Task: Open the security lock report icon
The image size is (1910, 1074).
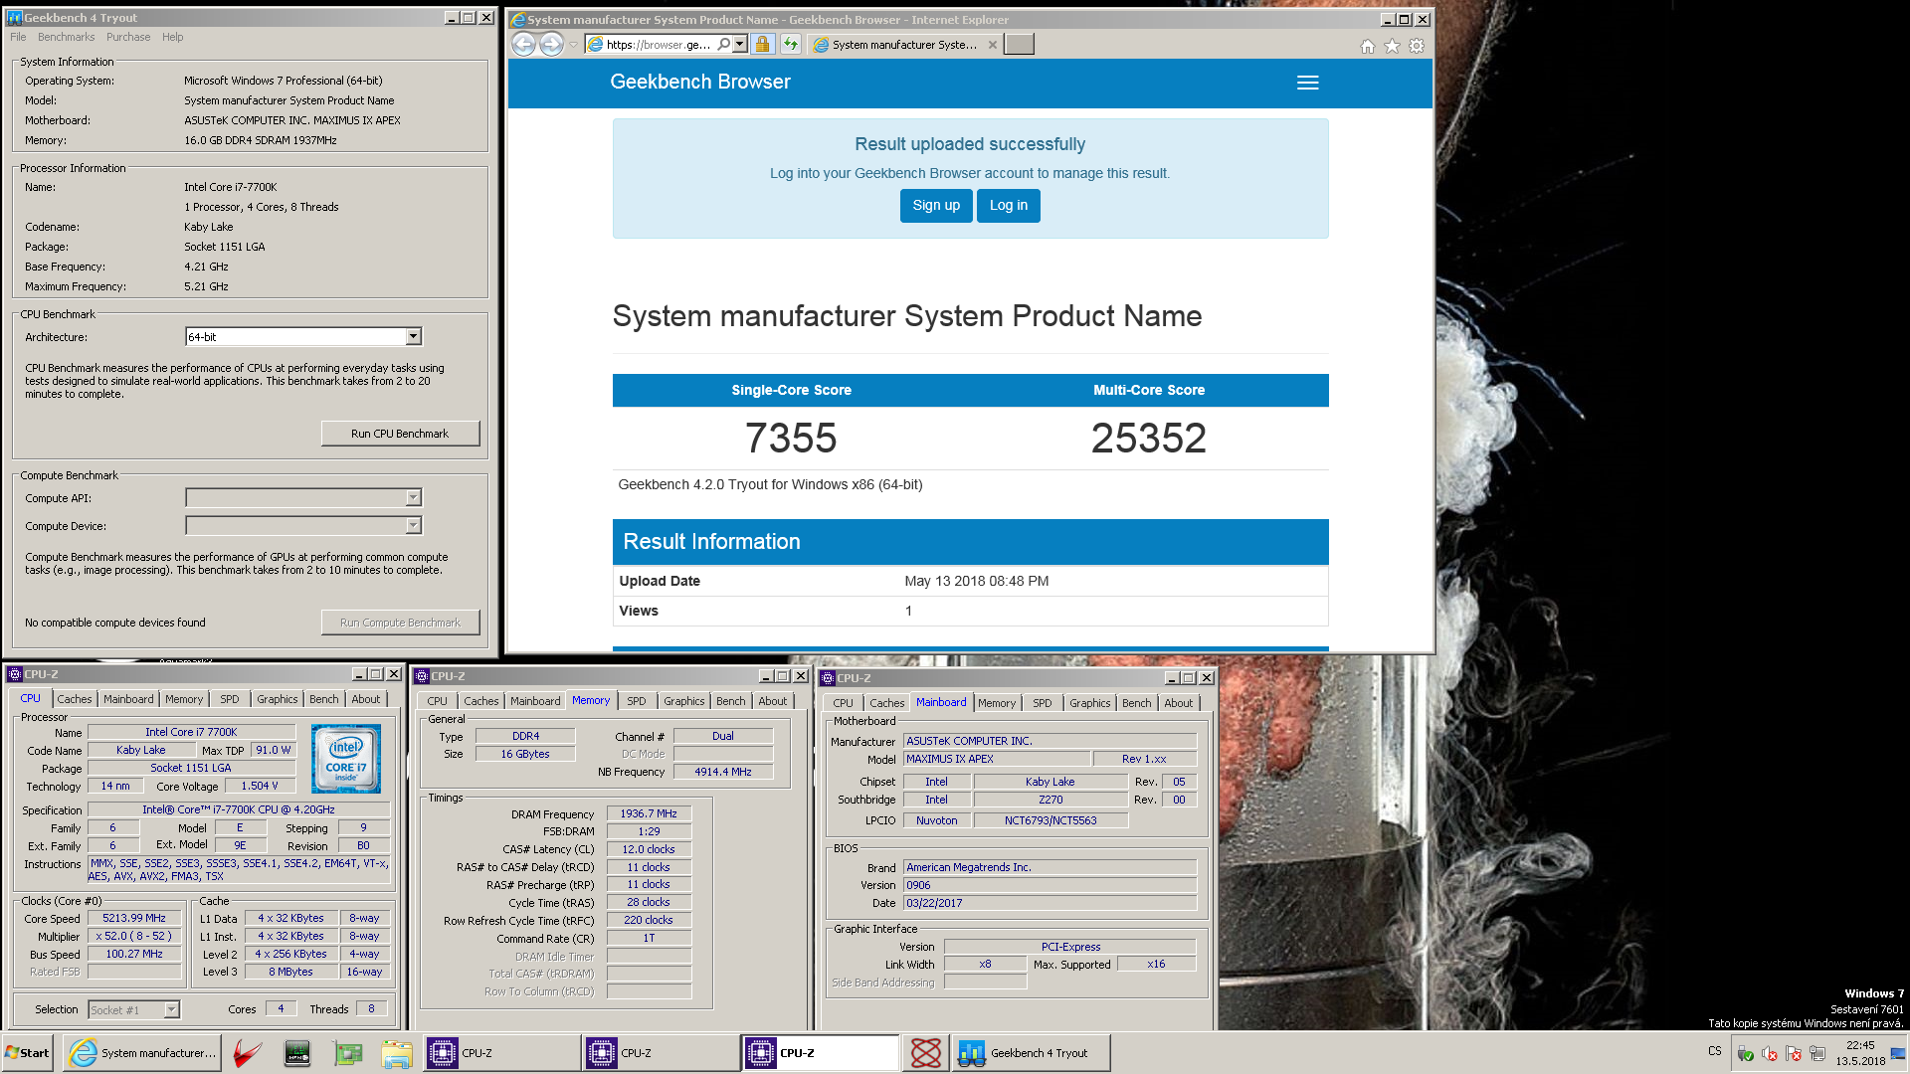Action: pyautogui.click(x=762, y=44)
